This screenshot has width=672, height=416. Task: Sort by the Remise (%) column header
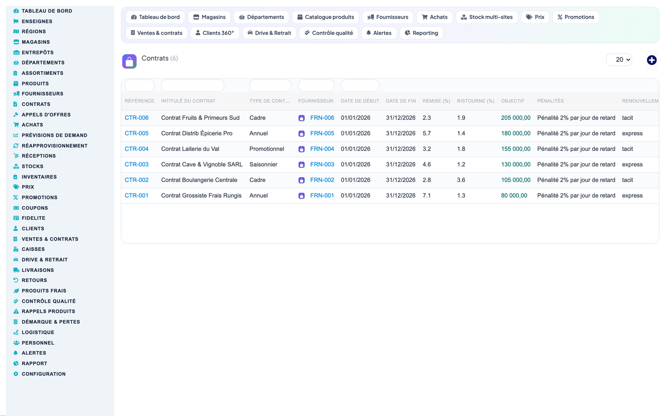(x=436, y=101)
